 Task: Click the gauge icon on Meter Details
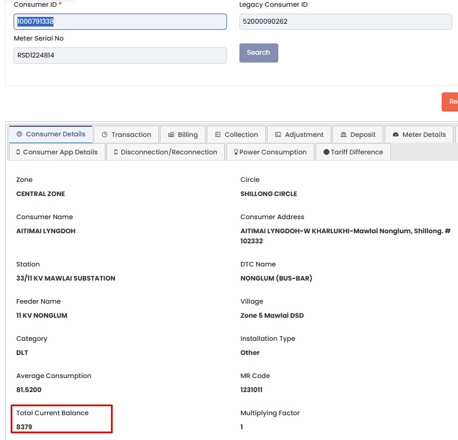(395, 135)
